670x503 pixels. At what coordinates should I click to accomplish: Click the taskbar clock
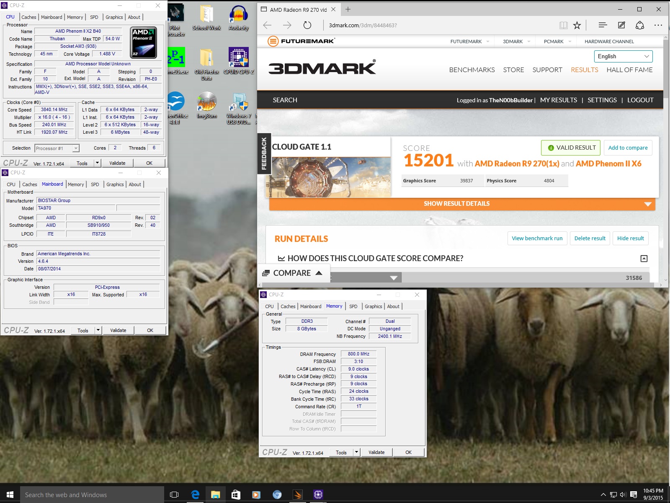pos(653,495)
